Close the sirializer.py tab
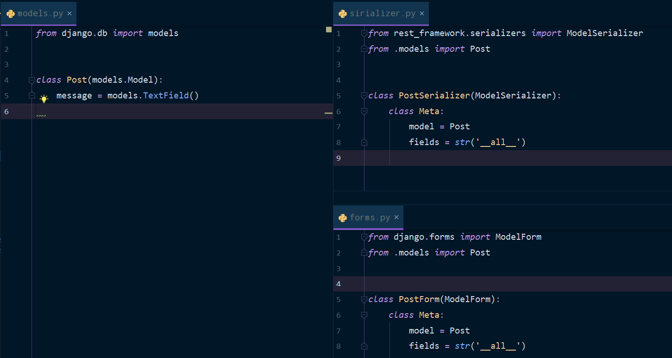 422,13
